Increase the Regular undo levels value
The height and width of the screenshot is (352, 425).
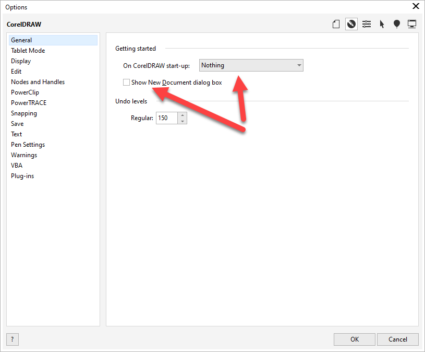point(183,115)
